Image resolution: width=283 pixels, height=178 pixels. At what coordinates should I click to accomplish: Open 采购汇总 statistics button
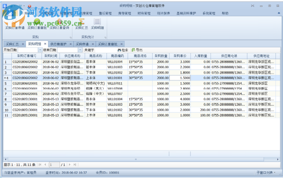81,23
